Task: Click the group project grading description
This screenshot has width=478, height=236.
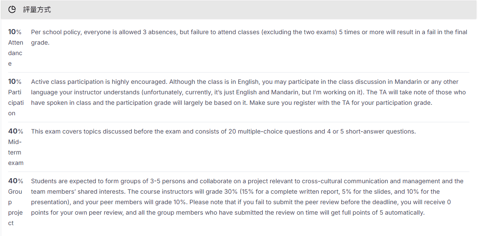Action: (247, 197)
